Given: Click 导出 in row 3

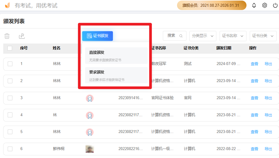Looking at the screenshot, I should pyautogui.click(x=268, y=98).
